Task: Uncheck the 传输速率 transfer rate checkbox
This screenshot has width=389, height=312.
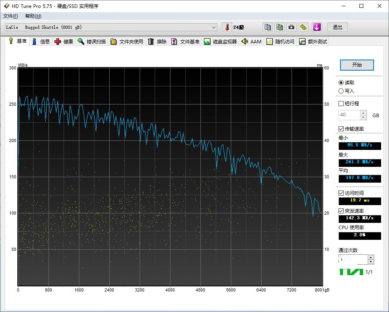Action: pos(341,129)
